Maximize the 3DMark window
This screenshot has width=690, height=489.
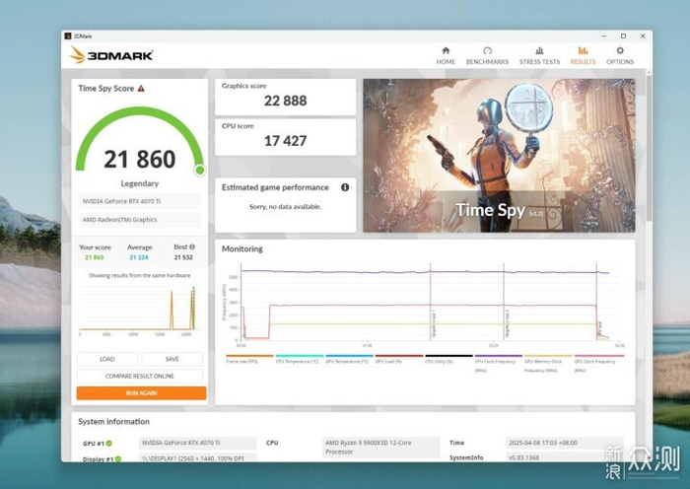[x=623, y=36]
